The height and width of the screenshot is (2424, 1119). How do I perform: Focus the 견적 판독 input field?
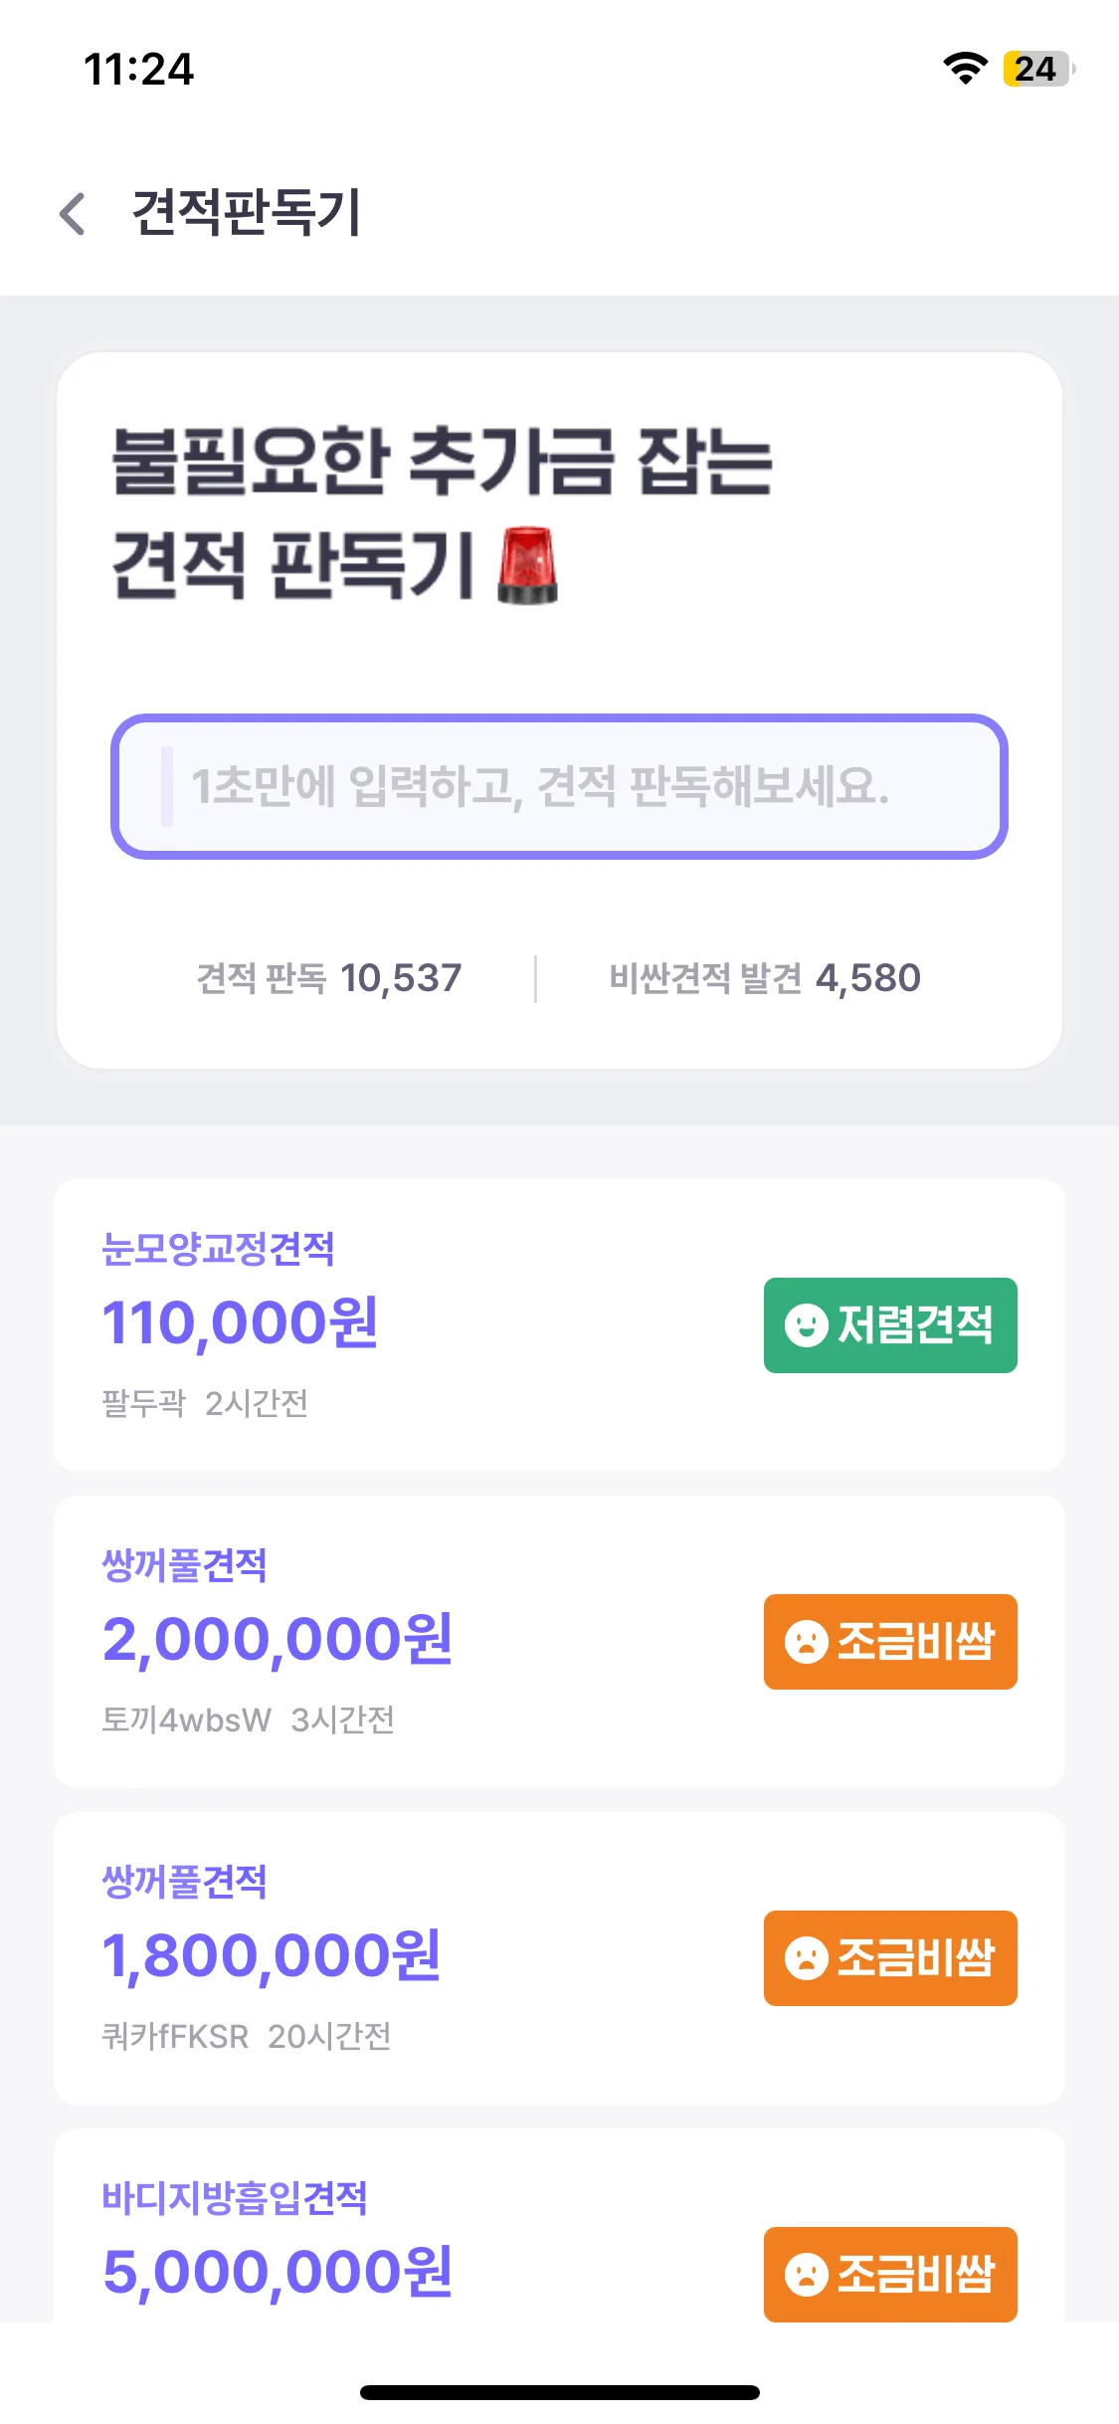click(x=559, y=786)
